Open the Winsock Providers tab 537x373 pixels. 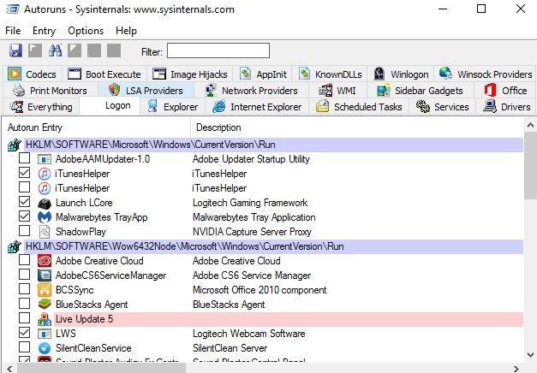click(486, 74)
